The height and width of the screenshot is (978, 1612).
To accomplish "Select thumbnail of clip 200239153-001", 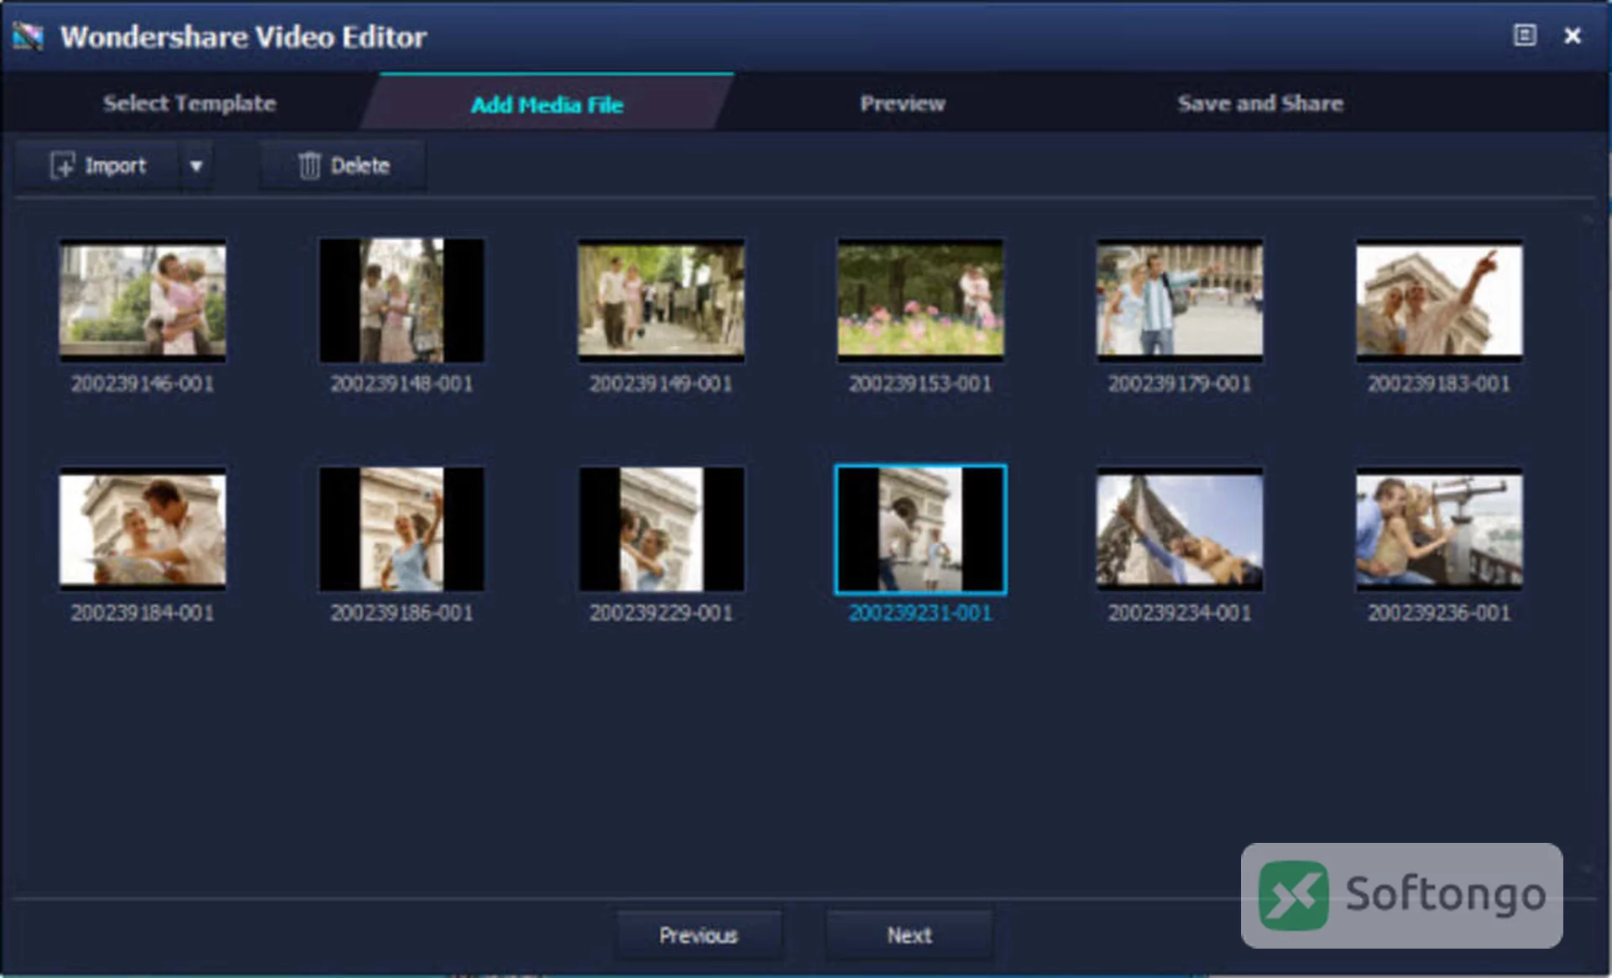I will pyautogui.click(x=920, y=300).
